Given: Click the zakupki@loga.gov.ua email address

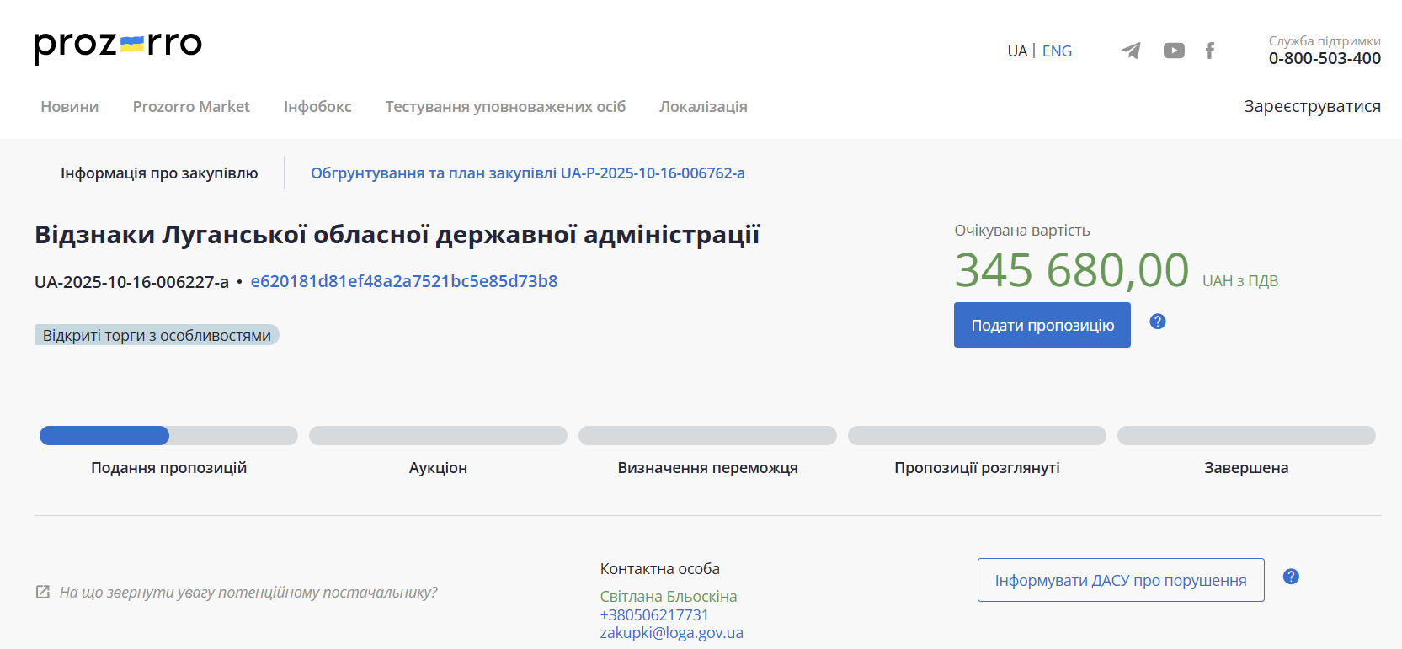Looking at the screenshot, I should [x=671, y=633].
